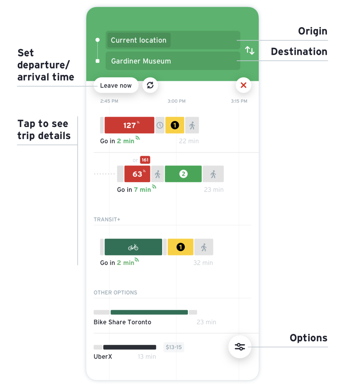Edit the Current location origin field
This screenshot has height=387, width=345.
pyautogui.click(x=139, y=40)
